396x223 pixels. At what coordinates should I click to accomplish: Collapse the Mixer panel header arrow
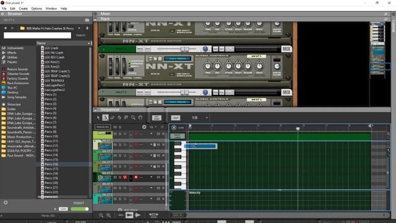point(95,14)
